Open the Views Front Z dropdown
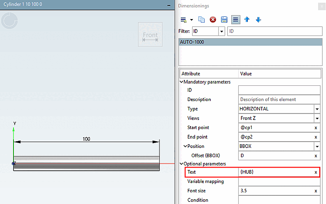This screenshot has width=326, height=204. coord(317,118)
